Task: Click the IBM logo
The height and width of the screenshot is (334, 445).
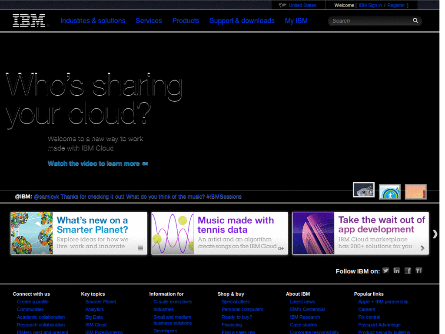Action: tap(29, 20)
